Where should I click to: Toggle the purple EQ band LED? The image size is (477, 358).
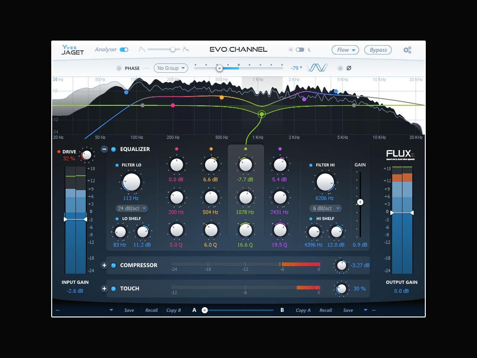click(x=280, y=149)
